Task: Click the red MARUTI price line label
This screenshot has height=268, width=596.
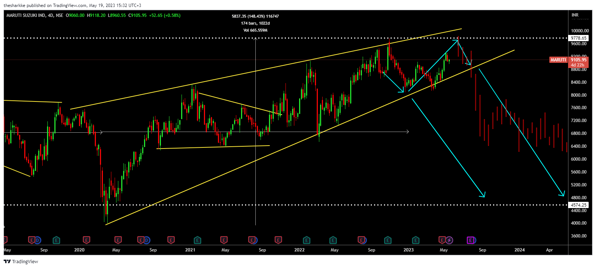Action: click(558, 60)
